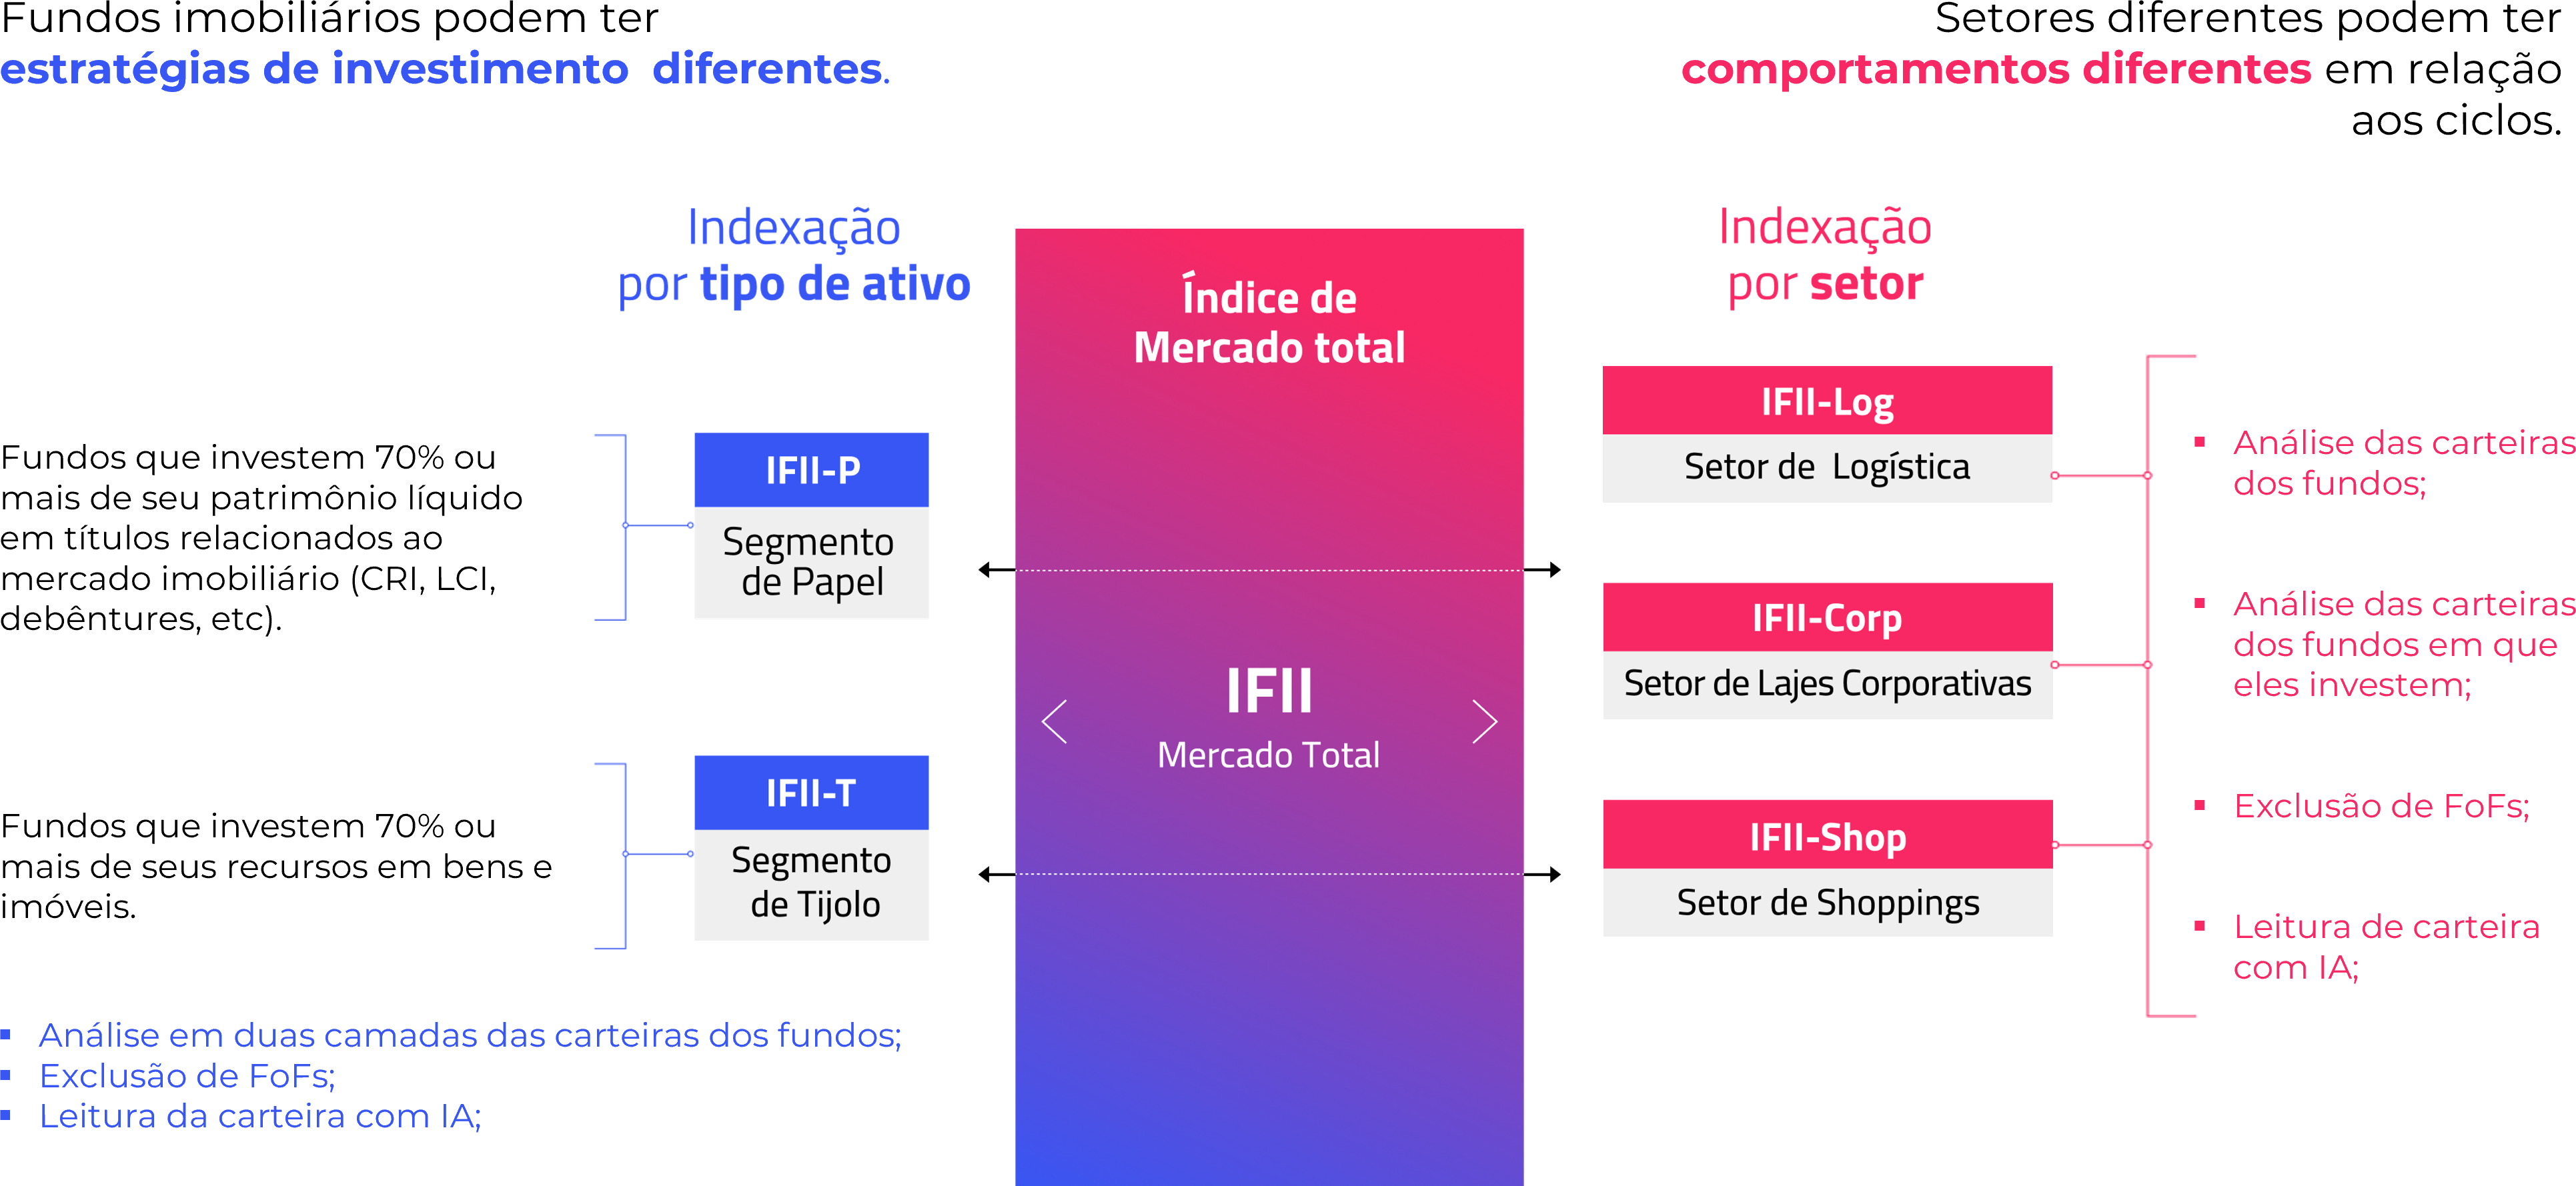Screen dimensions: 2576x1186
Task: Click the Segmento de Tijolo box
Action: coord(811,883)
